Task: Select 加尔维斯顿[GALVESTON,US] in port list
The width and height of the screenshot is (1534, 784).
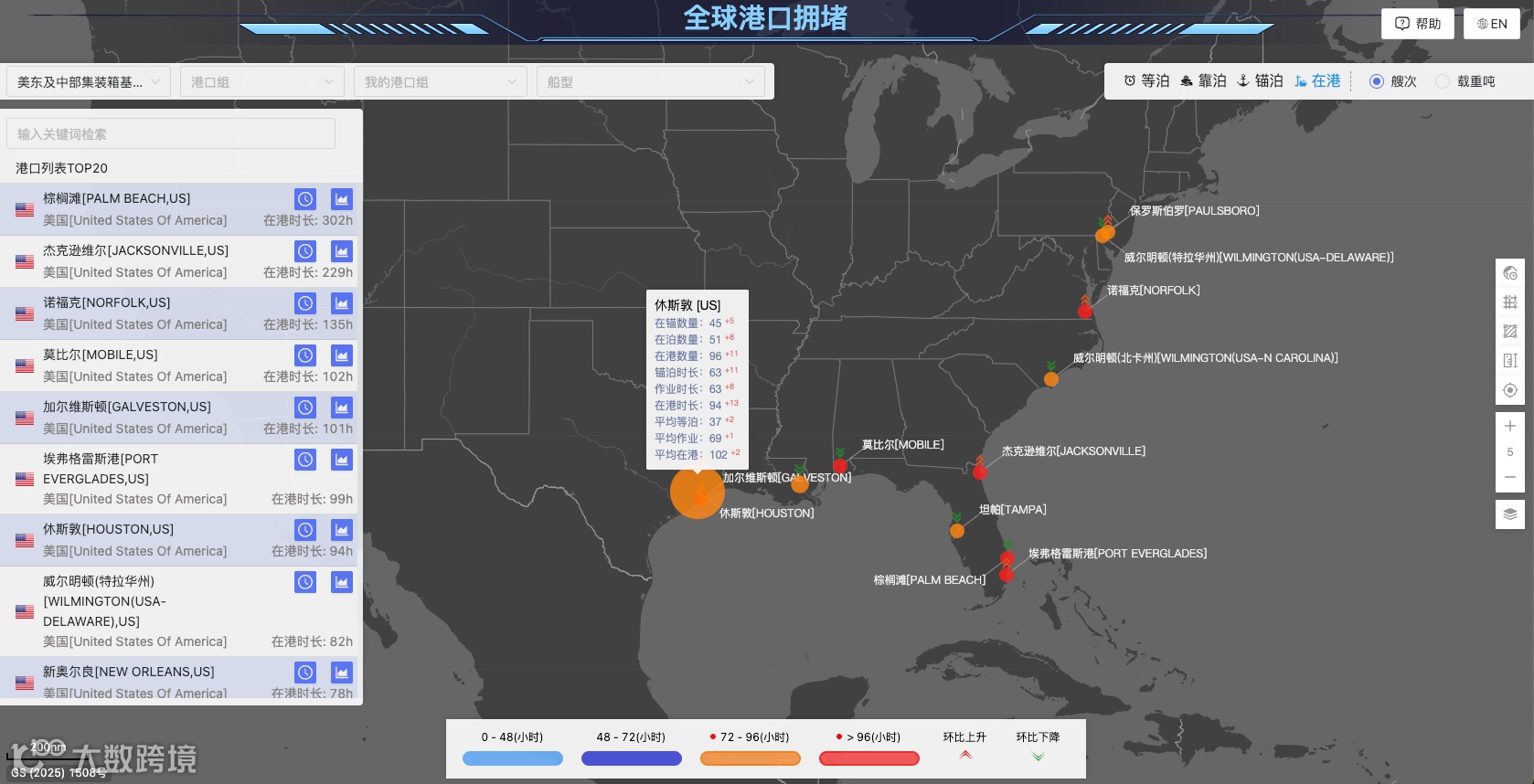Action: pyautogui.click(x=127, y=407)
